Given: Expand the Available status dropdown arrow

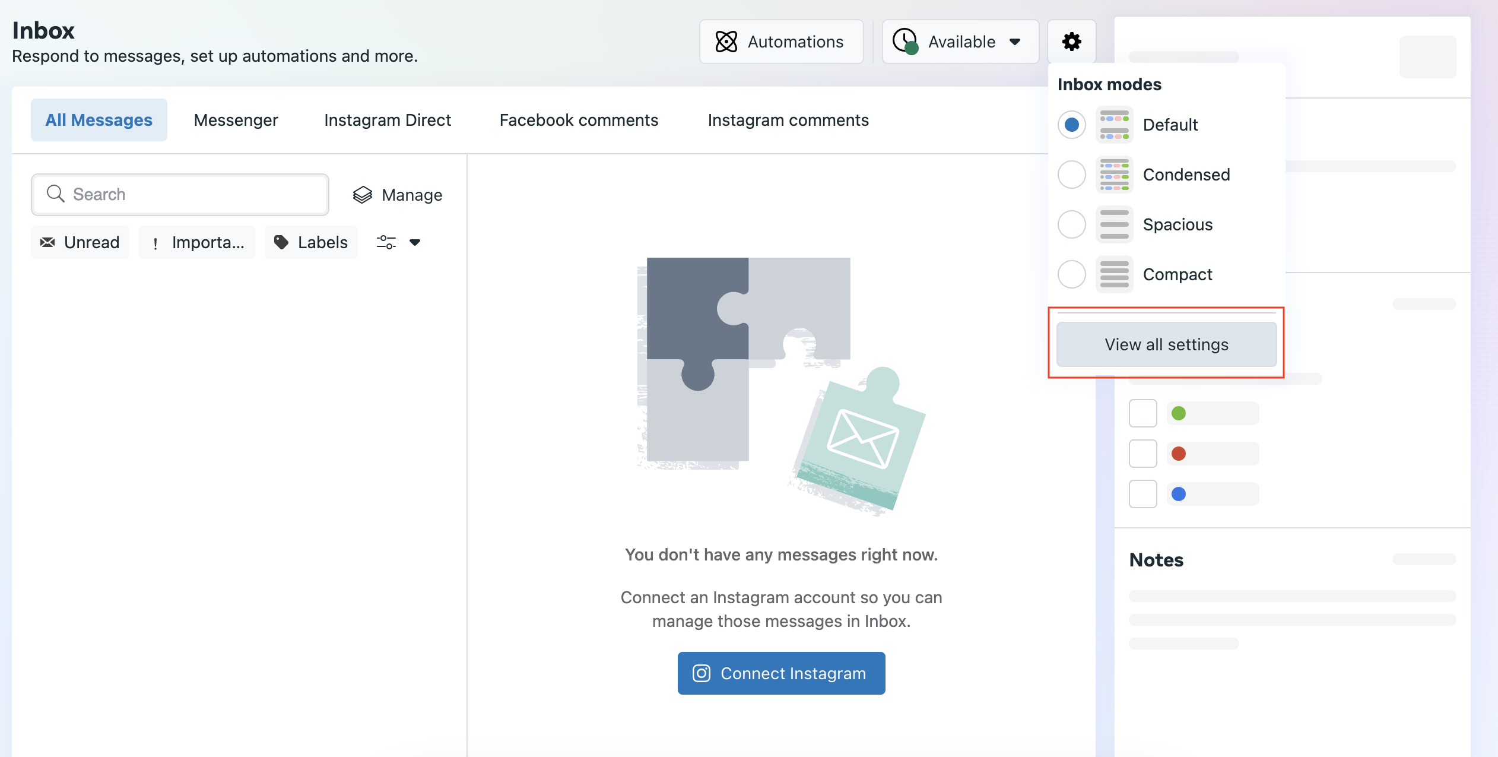Looking at the screenshot, I should tap(1015, 42).
